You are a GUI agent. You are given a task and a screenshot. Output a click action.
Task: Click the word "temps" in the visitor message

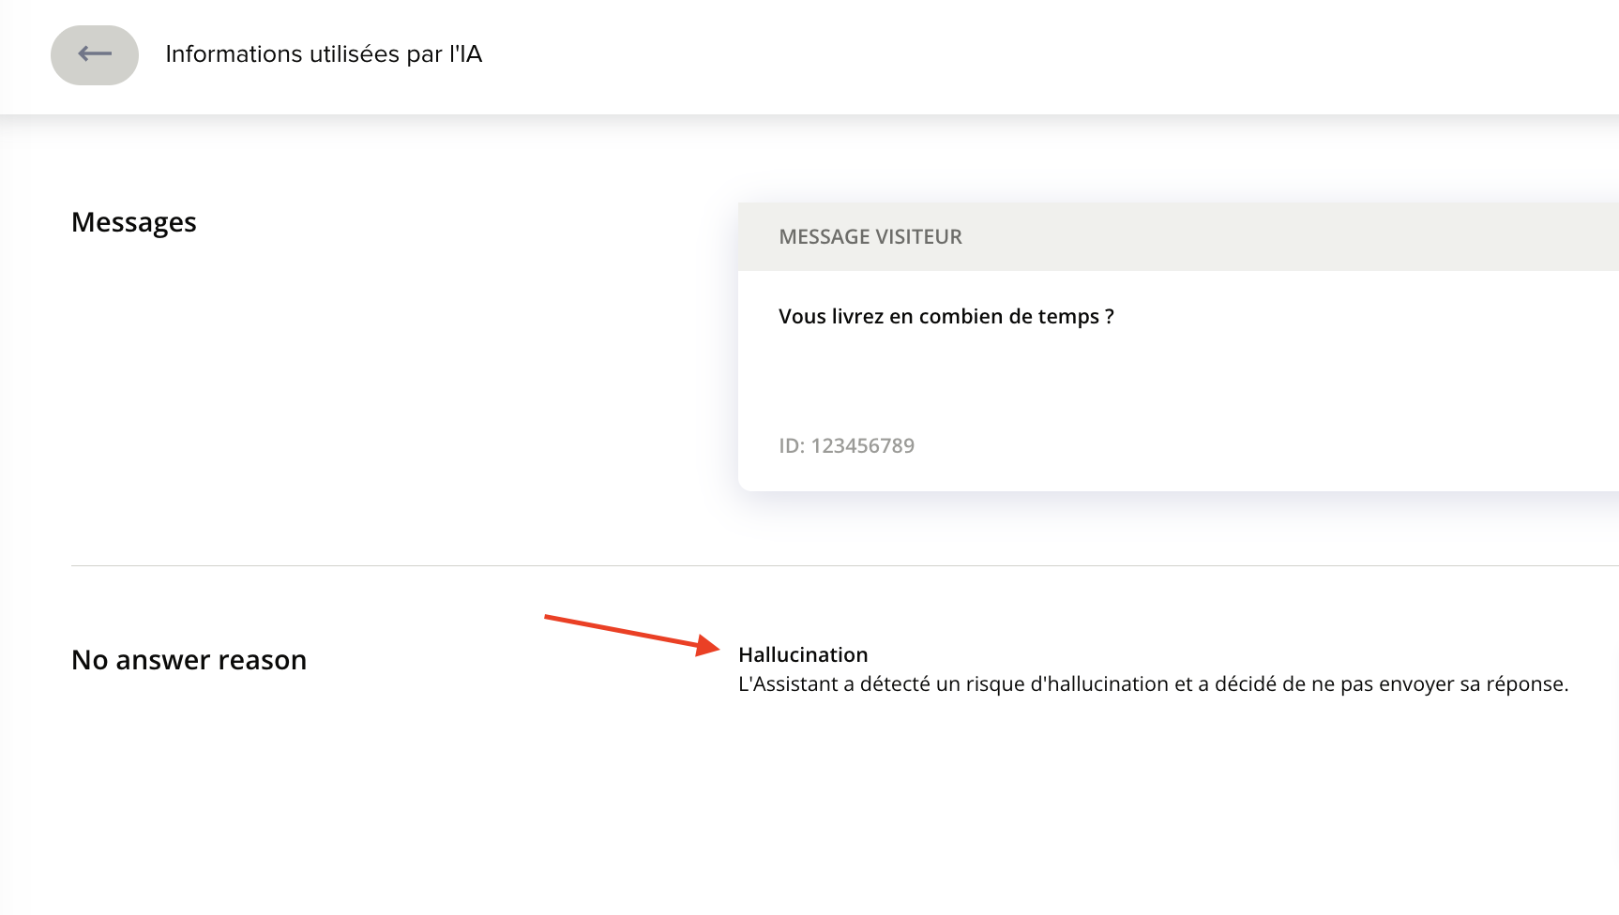pyautogui.click(x=1067, y=317)
